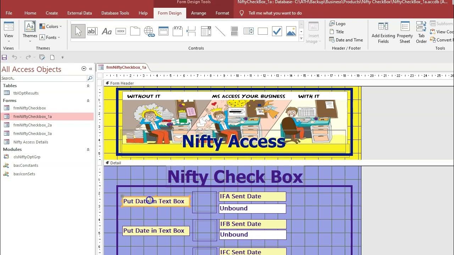Collapse the navigation pane with shutter arrows

point(90,69)
